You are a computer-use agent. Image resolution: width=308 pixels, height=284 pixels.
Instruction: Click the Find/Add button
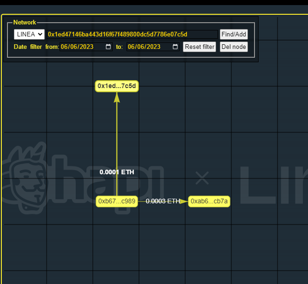pyautogui.click(x=234, y=34)
